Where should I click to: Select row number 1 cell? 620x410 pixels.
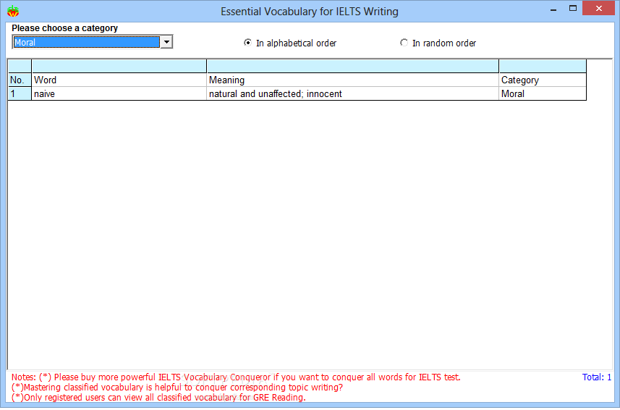20,93
